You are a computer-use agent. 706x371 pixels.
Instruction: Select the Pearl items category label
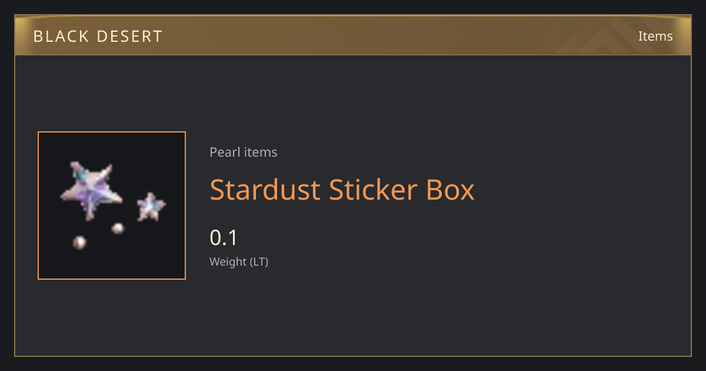[x=244, y=152]
